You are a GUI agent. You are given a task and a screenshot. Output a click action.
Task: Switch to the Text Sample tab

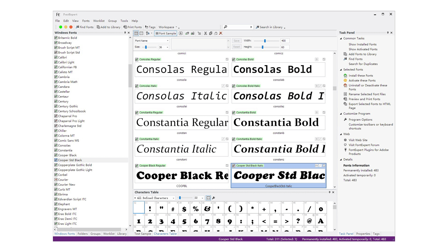click(143, 234)
